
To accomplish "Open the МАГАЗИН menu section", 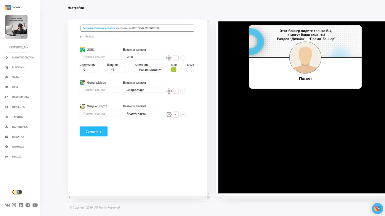I will click(x=18, y=67).
